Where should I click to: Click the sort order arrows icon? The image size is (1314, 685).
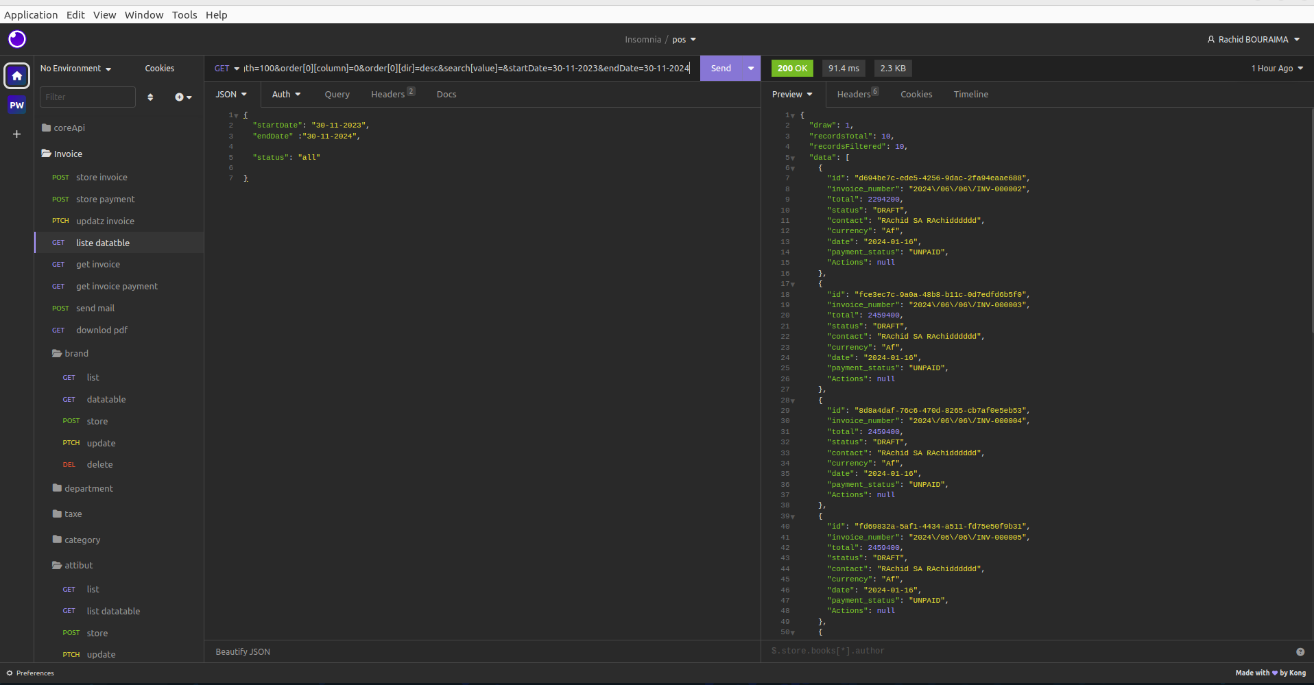150,97
